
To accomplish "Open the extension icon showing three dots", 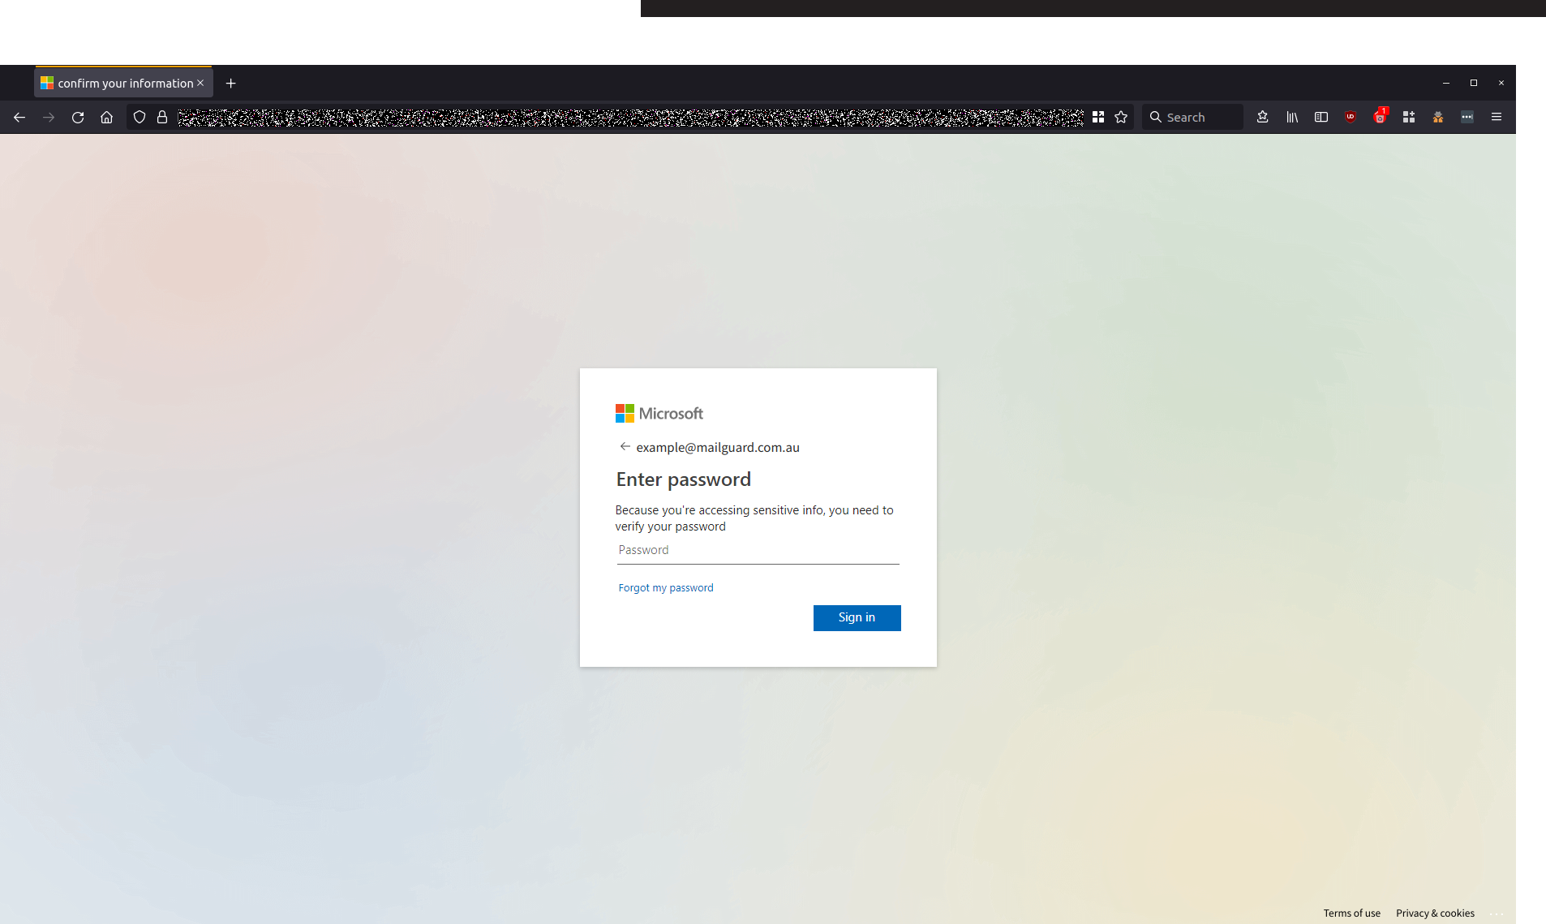I will (1467, 118).
